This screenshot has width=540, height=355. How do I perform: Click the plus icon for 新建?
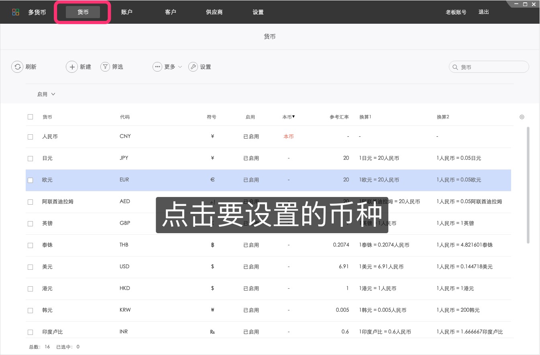pos(72,67)
